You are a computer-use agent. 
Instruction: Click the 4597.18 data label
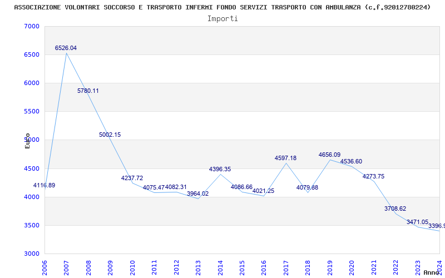[x=285, y=158]
